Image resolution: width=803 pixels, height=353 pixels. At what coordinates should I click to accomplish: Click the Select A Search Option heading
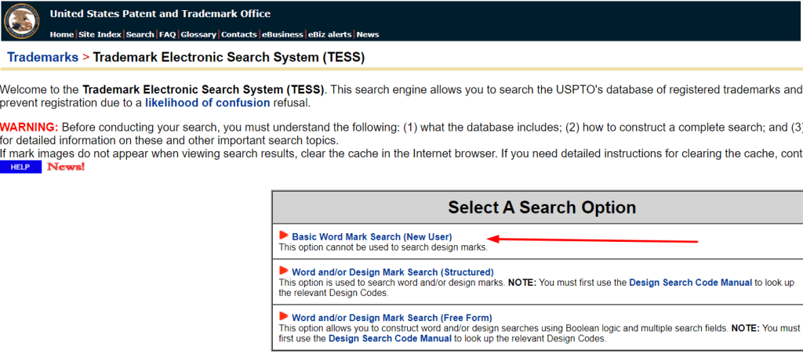coord(542,207)
